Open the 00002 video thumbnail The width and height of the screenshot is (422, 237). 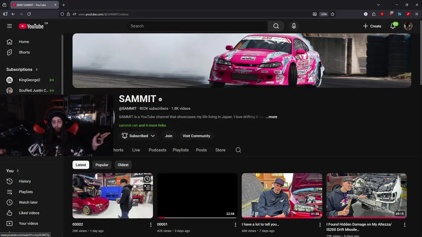113,196
